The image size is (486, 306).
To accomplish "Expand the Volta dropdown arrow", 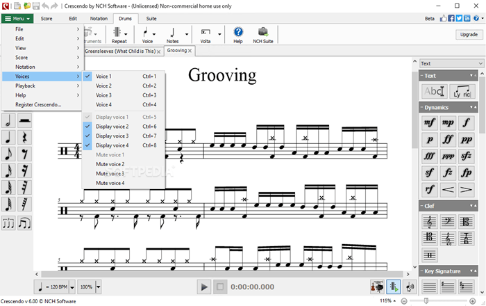I will tap(219, 34).
